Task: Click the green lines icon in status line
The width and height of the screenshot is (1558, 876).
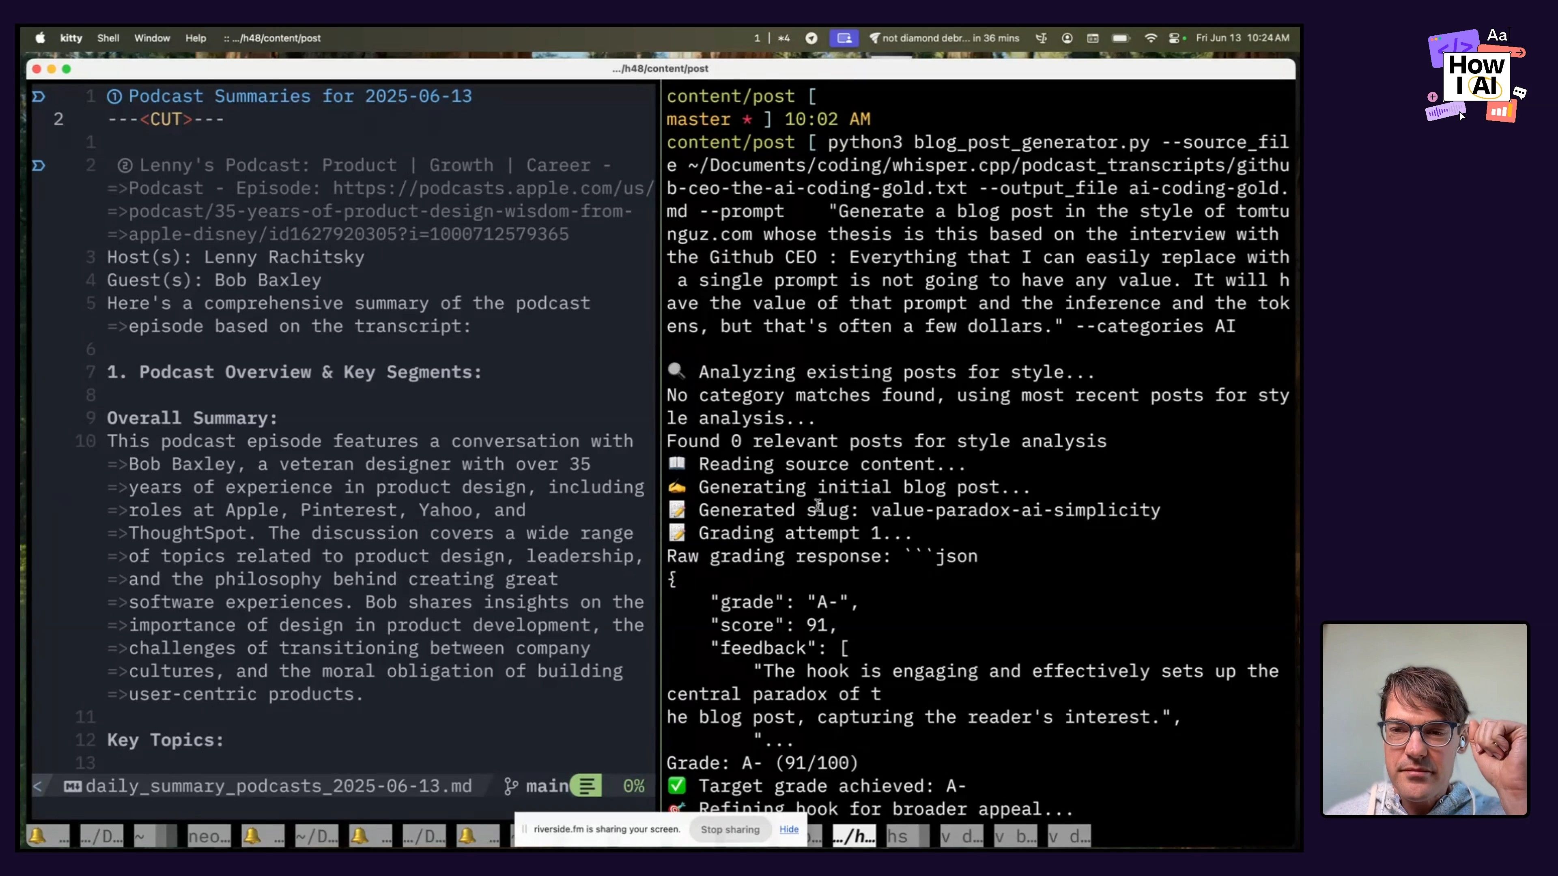Action: 586,786
